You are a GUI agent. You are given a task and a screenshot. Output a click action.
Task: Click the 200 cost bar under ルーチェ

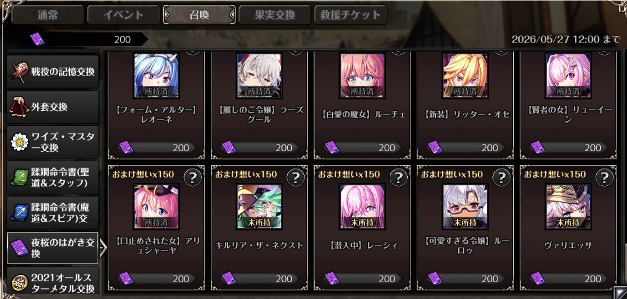pos(362,148)
